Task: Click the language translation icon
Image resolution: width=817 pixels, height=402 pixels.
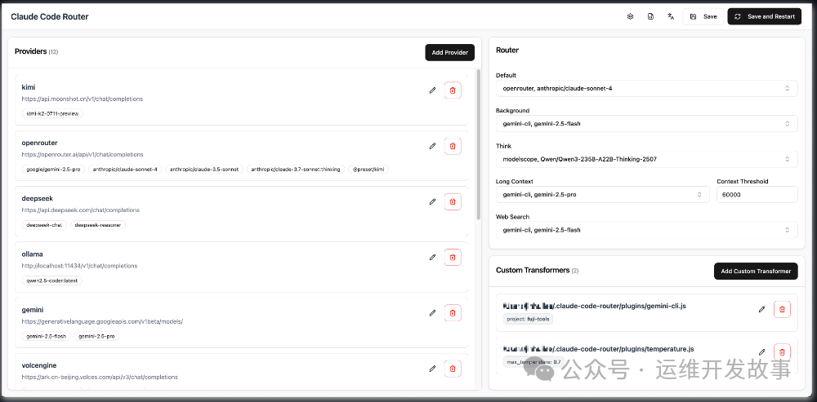Action: coord(671,16)
